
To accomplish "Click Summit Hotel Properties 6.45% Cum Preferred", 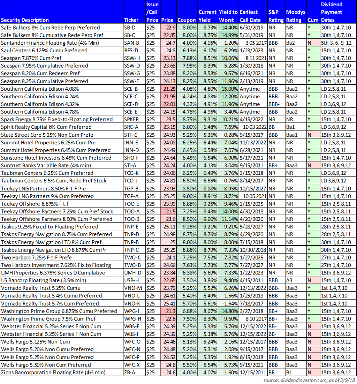I will coord(56,150).
